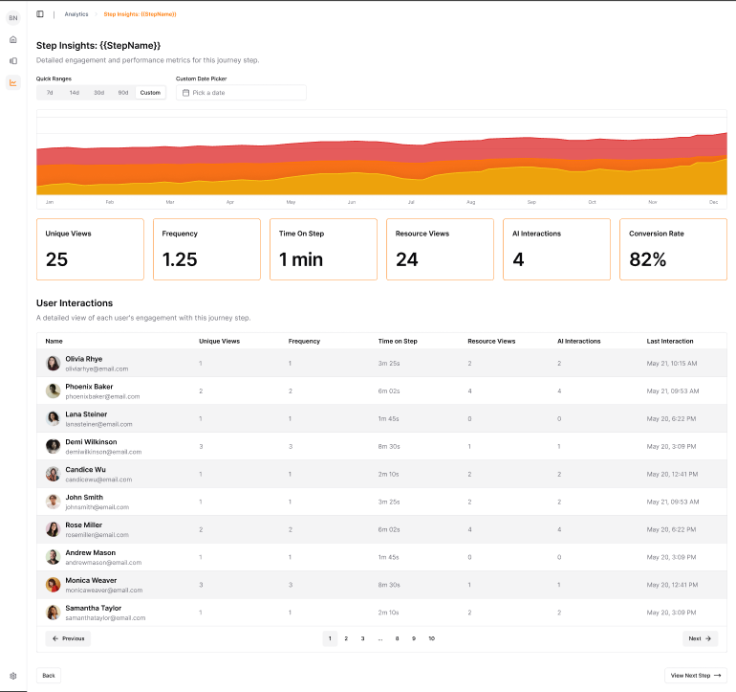Select the 30d quick range
The height and width of the screenshot is (692, 736).
tap(98, 93)
